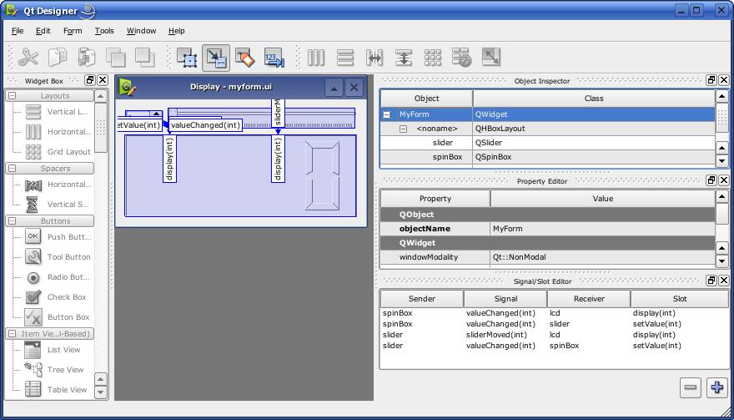The width and height of the screenshot is (734, 420).
Task: Select Radio Button widget icon
Action: (33, 277)
